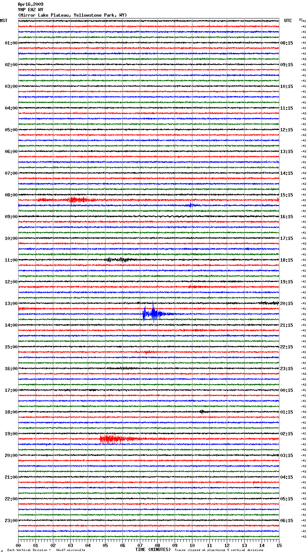308x555 pixels.
Task: Select the 20:00 MST hour label
Action: coord(11,456)
